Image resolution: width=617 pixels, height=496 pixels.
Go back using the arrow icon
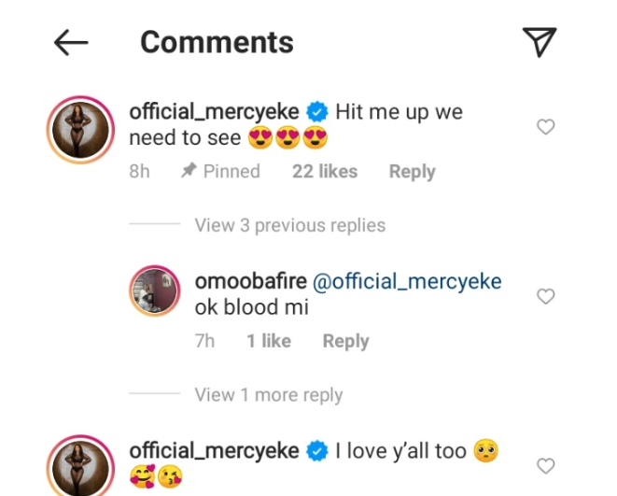tap(71, 42)
